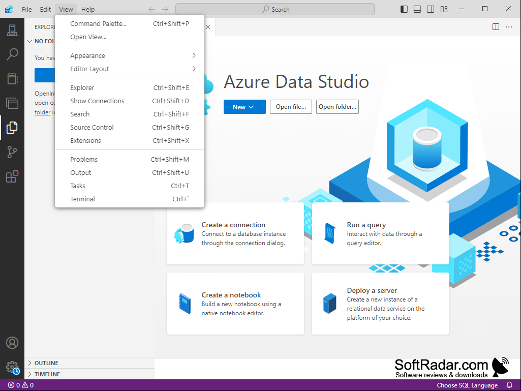
Task: Select Problems menu entry
Action: tap(130, 159)
